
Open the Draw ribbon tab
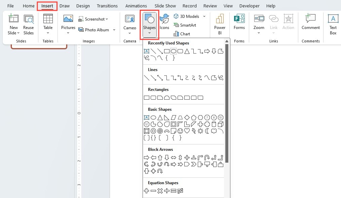pyautogui.click(x=65, y=6)
